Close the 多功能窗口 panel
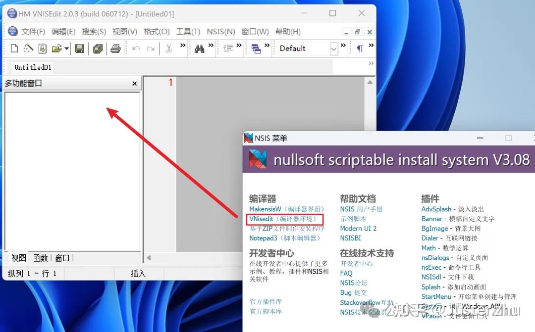 135,84
